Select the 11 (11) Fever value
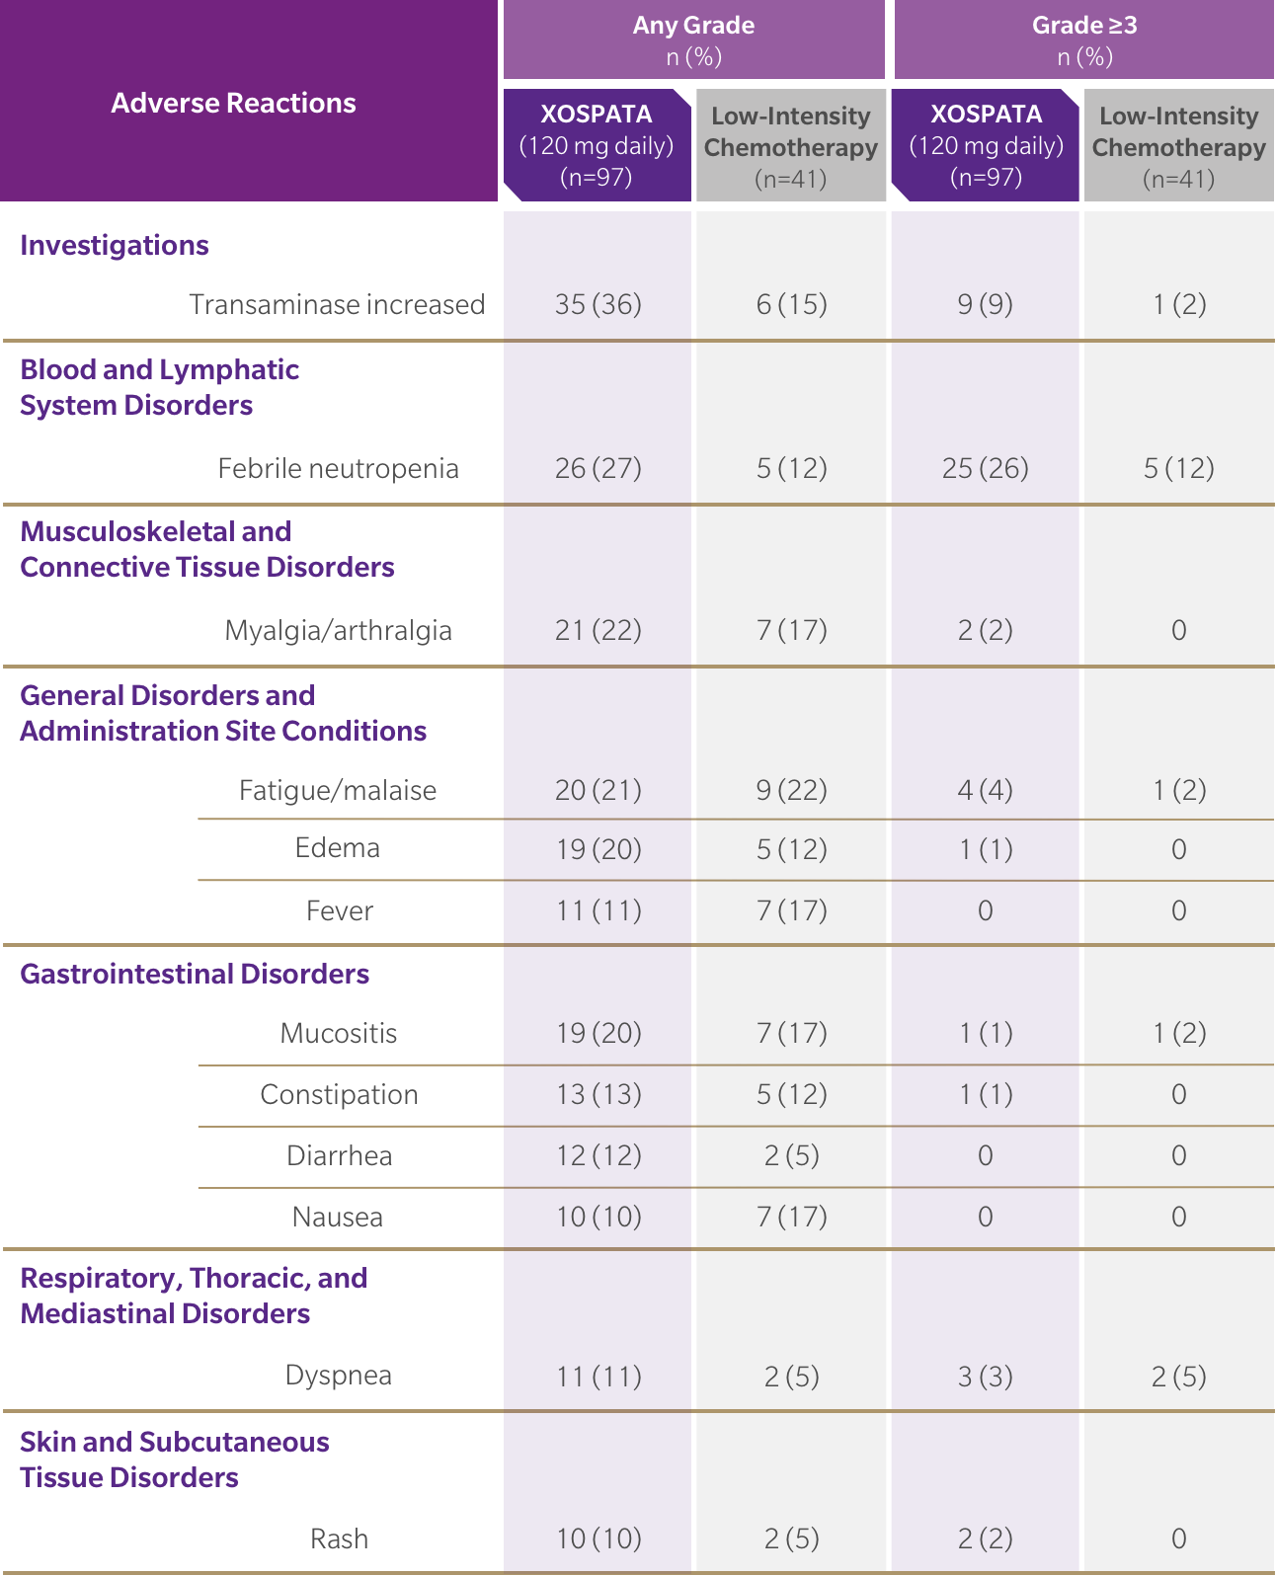 click(598, 910)
